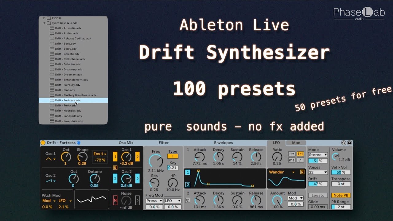
Task: Select ms LFO time mode
Action: [292, 160]
